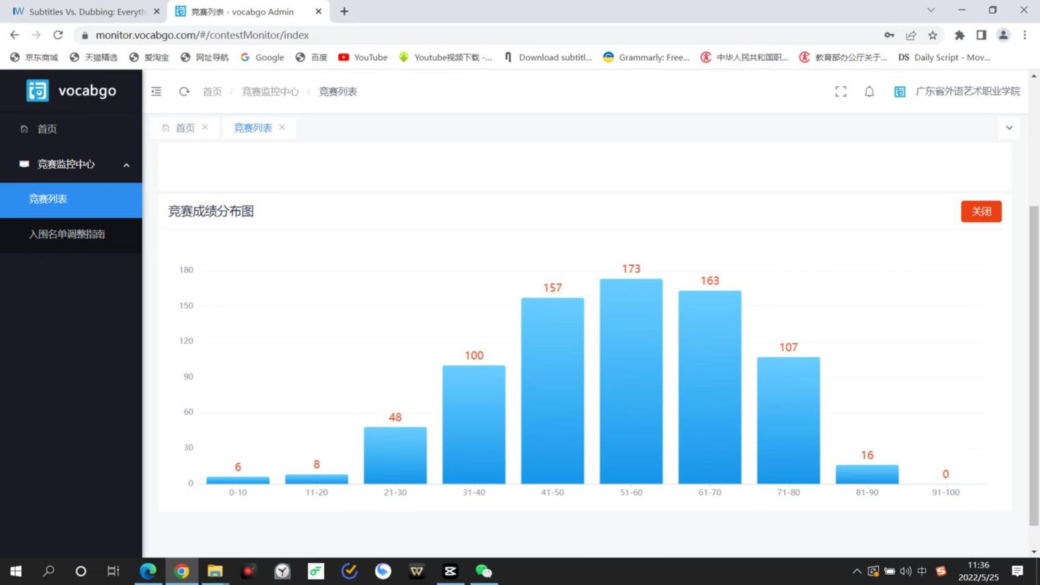Open the Chrome tab search dropdown
Screen dimensions: 1040x585
pos(931,11)
